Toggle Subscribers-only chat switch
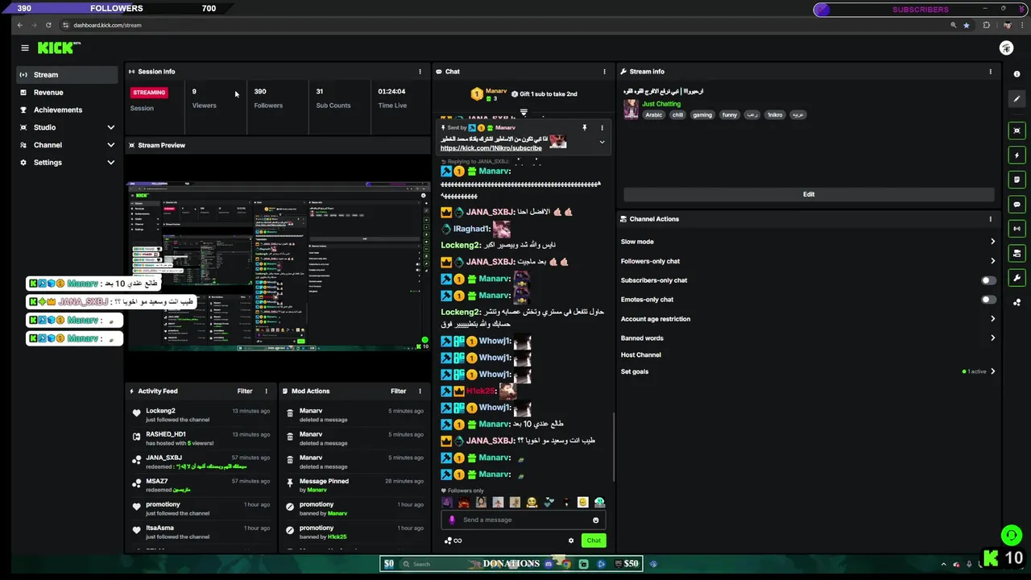Image resolution: width=1031 pixels, height=580 pixels. point(988,280)
